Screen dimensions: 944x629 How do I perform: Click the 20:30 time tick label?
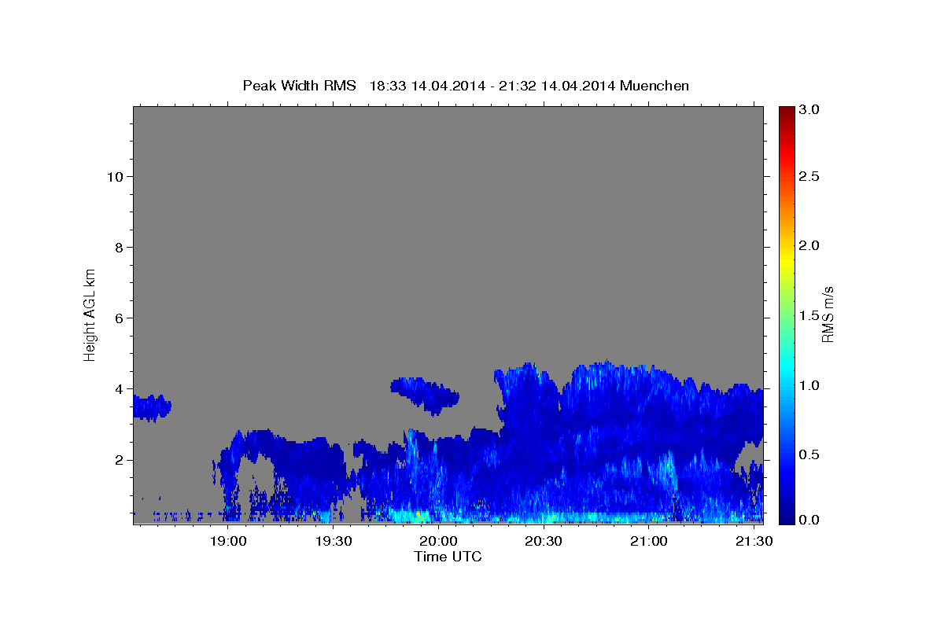click(x=544, y=542)
